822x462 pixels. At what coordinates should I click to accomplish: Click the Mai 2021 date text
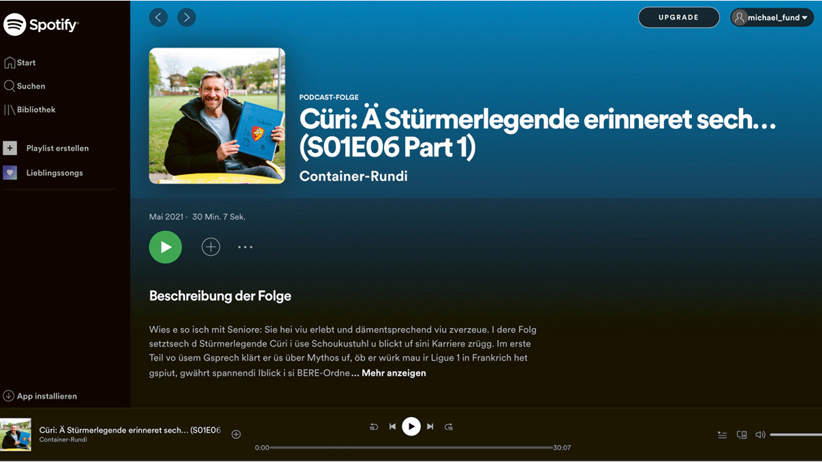coord(166,217)
